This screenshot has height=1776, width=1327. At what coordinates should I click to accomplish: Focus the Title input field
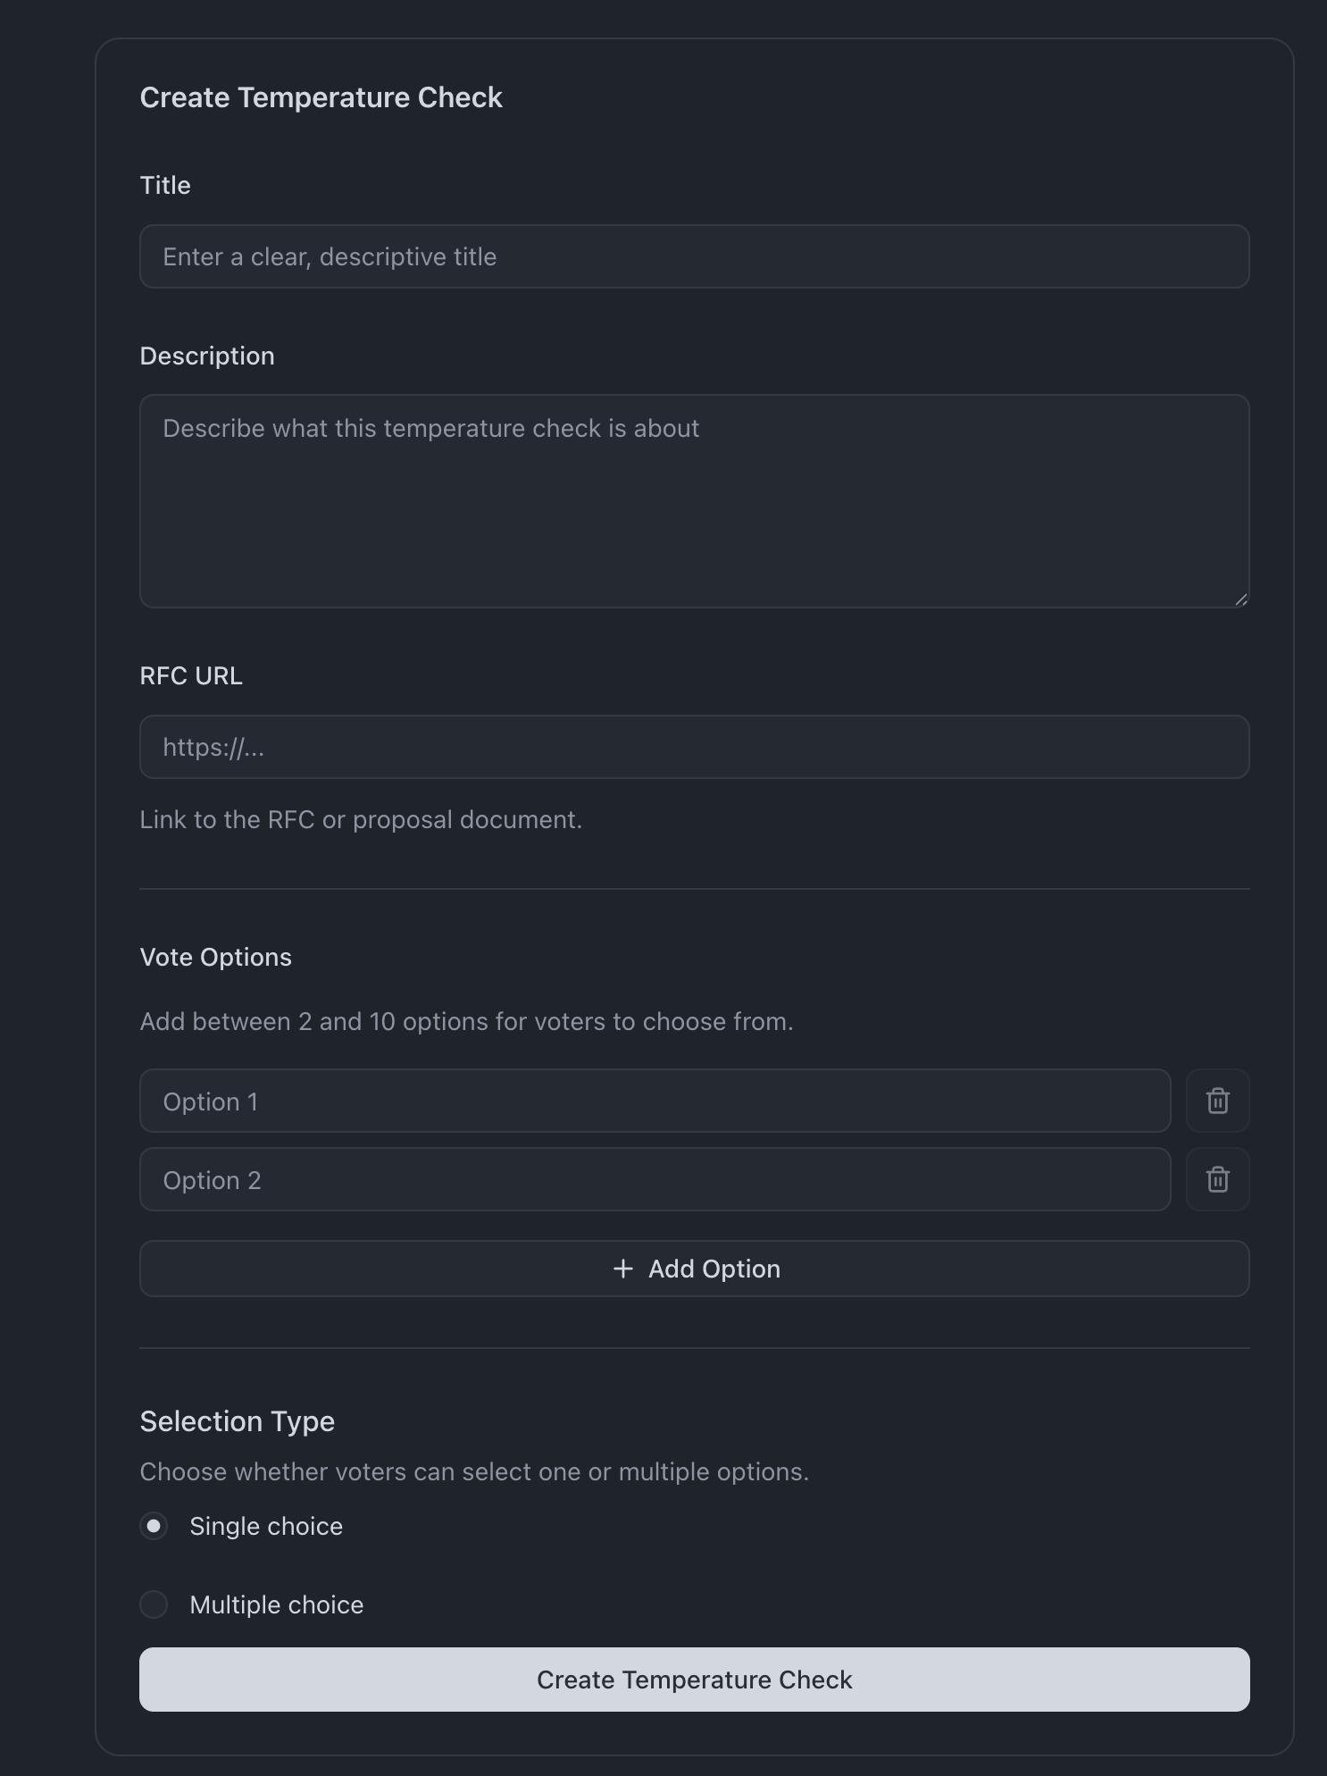[694, 256]
